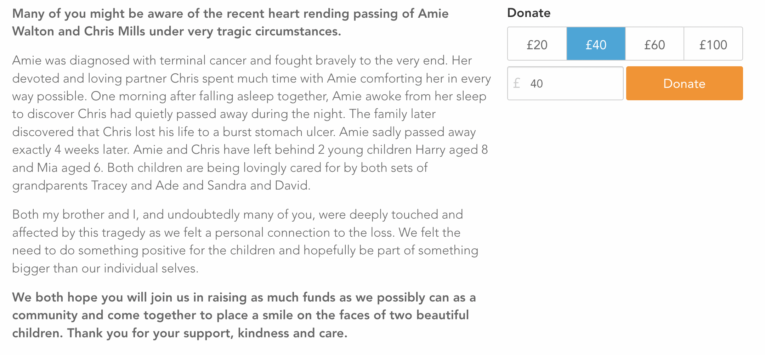765x355 pixels.
Task: Click the line "grandparents Tracey and Ade and Sandra"
Action: pyautogui.click(x=161, y=185)
